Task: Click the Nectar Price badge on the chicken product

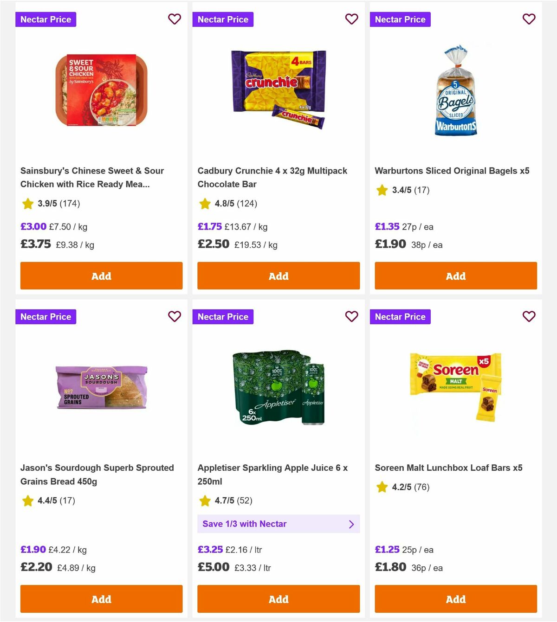Action: click(45, 19)
